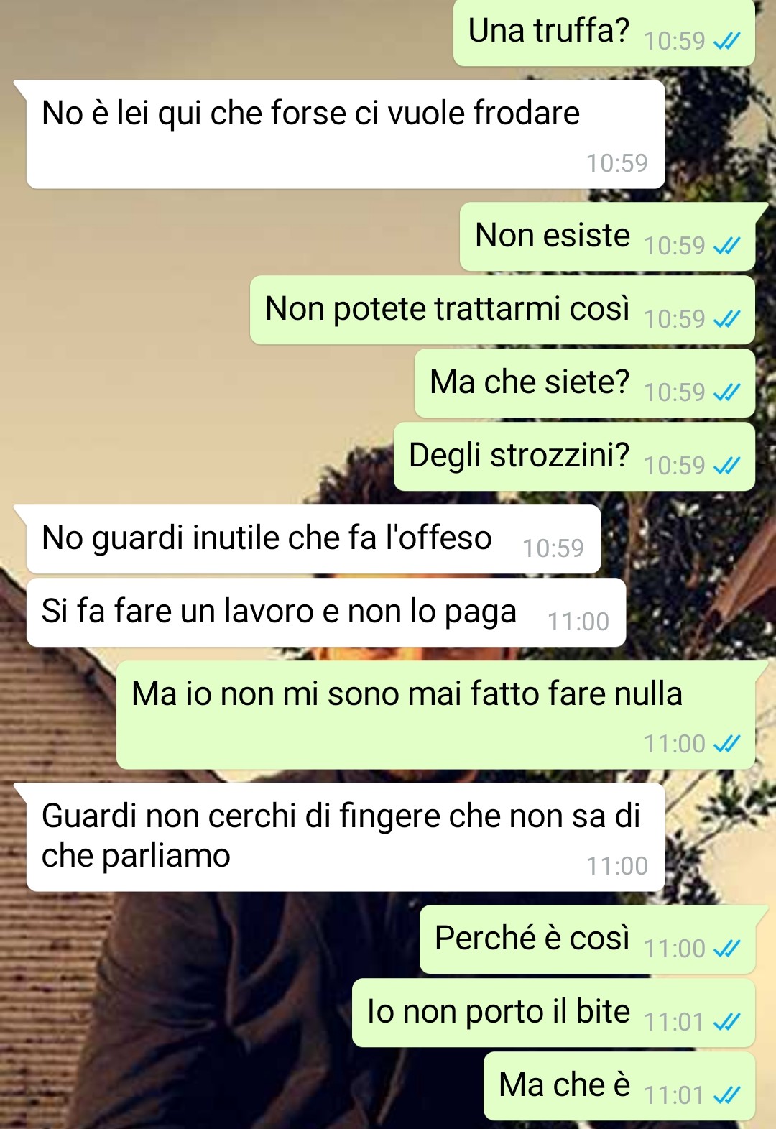The image size is (776, 1129).
Task: Tap the double-check icon on "Non esiste"
Action: point(726,246)
